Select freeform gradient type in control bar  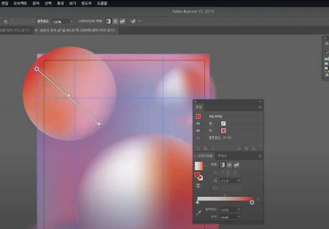point(123,21)
